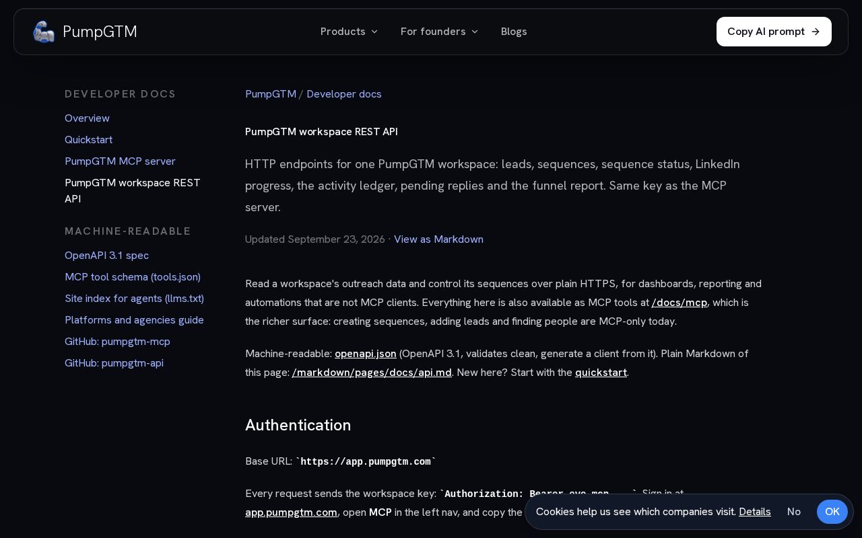This screenshot has width=862, height=538.
Task: Select PumpGTM MCP server in sidebar
Action: (x=120, y=161)
